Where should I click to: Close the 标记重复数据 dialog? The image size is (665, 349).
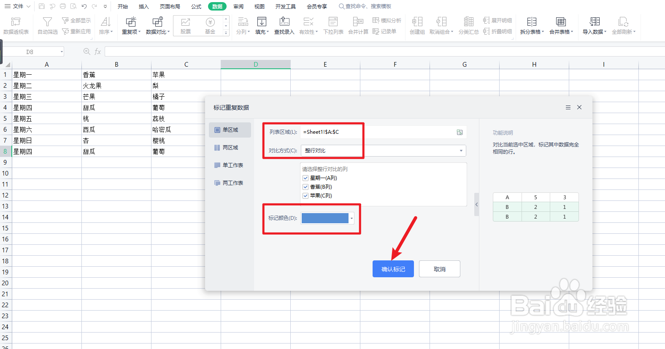click(579, 107)
